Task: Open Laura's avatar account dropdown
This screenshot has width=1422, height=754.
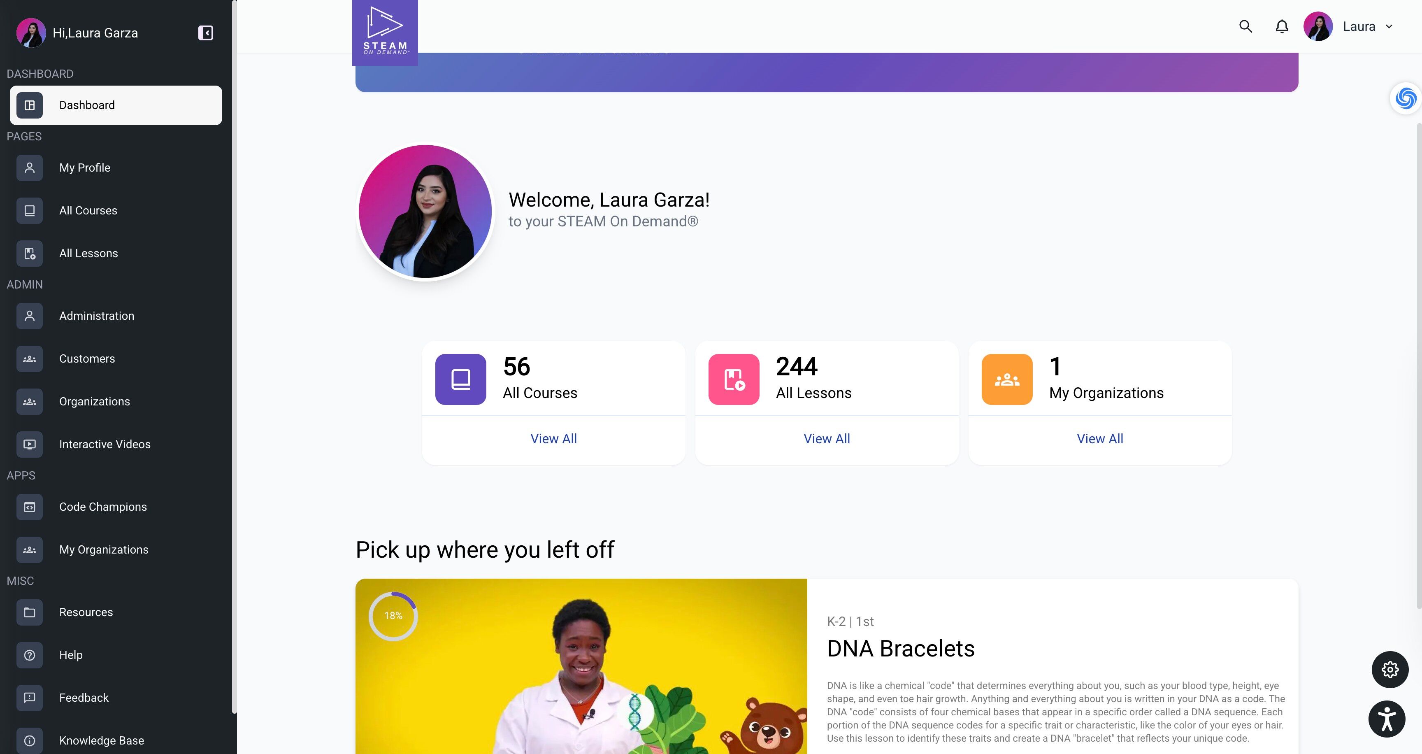Action: tap(1317, 26)
